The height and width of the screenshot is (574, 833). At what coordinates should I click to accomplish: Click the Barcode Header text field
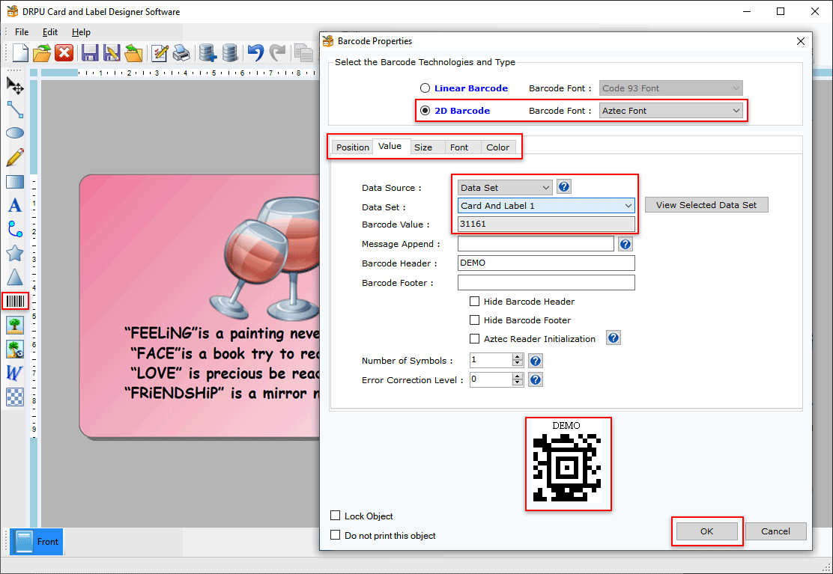(546, 263)
